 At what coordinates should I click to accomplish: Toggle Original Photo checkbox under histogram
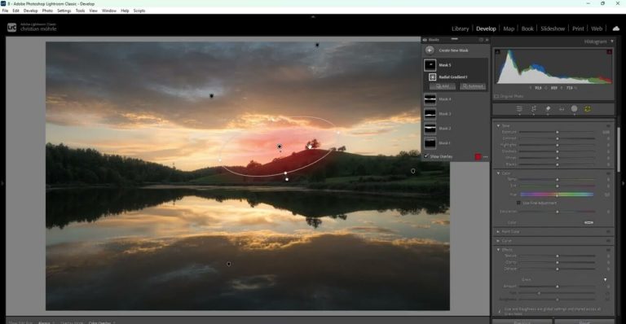point(496,96)
